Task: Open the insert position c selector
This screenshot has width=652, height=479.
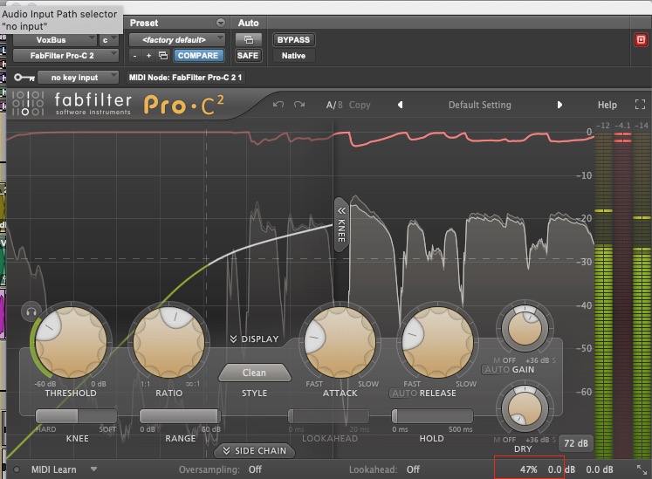Action: click(x=108, y=40)
